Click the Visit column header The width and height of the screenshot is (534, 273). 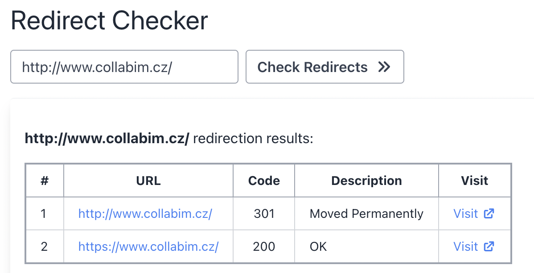[474, 181]
